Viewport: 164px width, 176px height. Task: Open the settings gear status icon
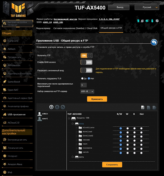click(x=157, y=21)
